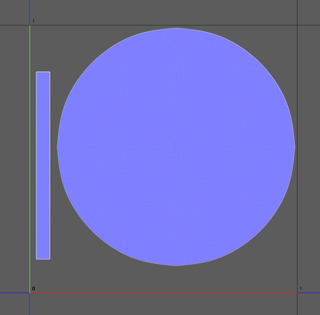320x315 pixels.
Task: Click the vertical axis label 1 at top
Action: [34, 21]
